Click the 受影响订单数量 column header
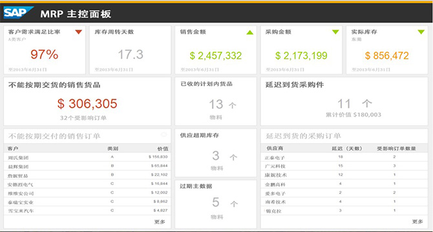The height and width of the screenshot is (232, 433). (x=397, y=149)
